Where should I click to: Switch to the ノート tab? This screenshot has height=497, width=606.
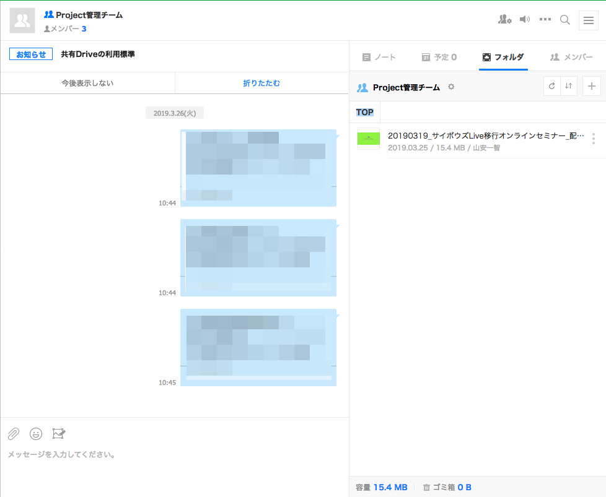tap(379, 57)
